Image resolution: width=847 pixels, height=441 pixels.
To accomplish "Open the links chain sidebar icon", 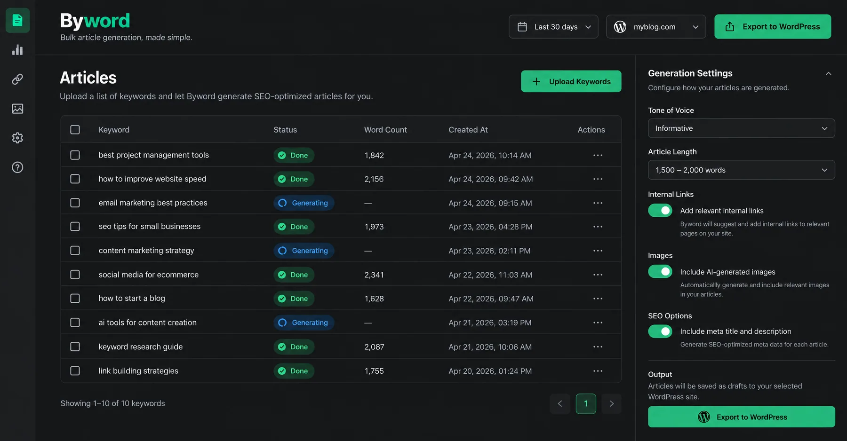I will point(17,79).
